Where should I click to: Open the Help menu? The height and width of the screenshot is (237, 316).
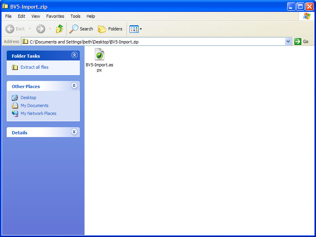(x=91, y=16)
